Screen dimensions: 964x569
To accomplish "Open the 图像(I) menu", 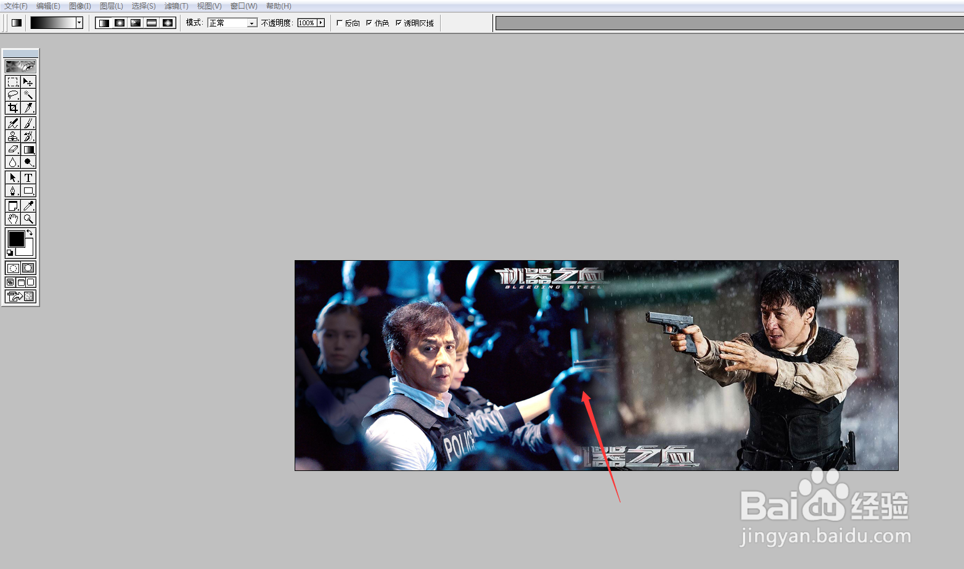I will coord(80,6).
